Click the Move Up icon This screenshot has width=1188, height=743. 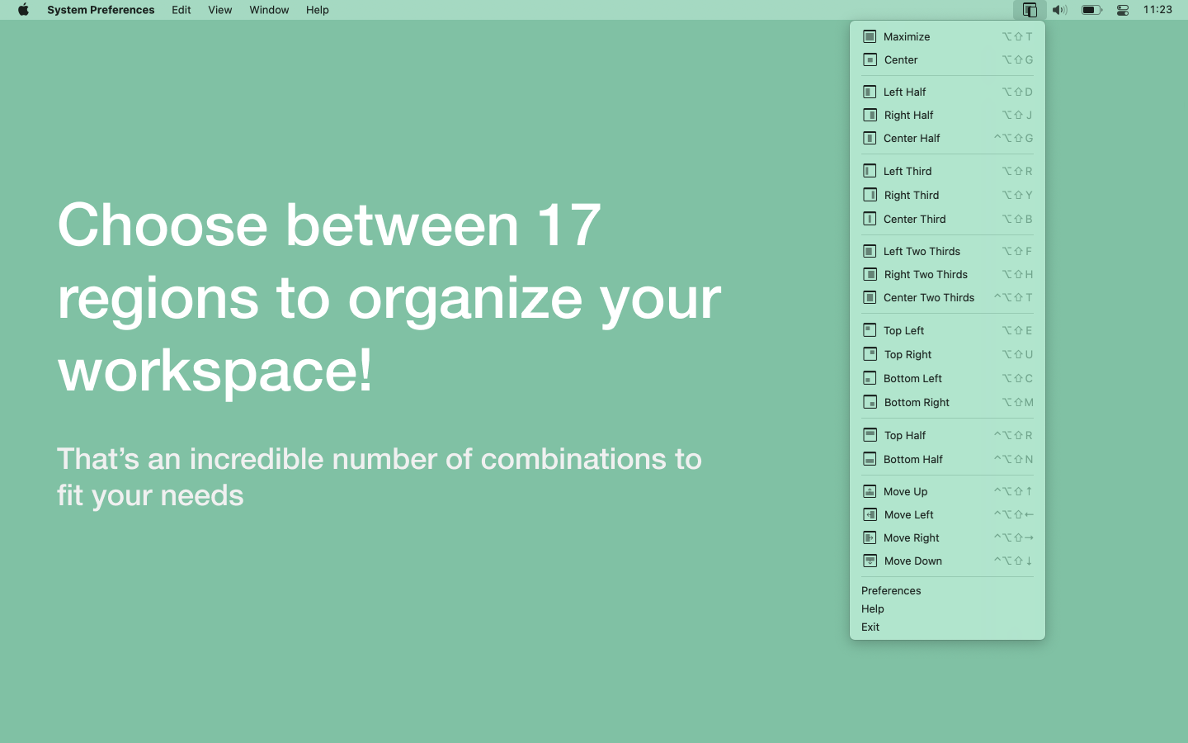(870, 491)
